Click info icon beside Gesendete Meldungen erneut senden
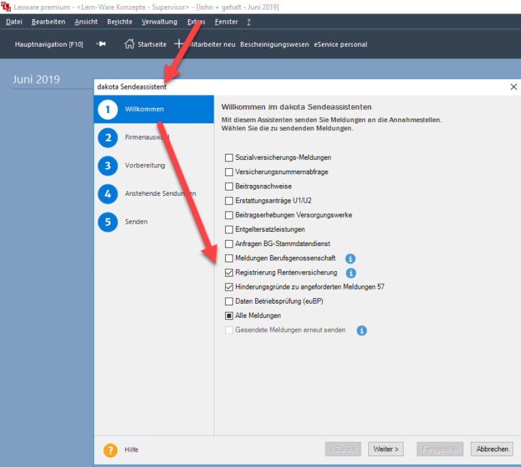The width and height of the screenshot is (521, 467). pyautogui.click(x=362, y=330)
